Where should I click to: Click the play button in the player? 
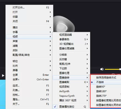click(x=3, y=76)
